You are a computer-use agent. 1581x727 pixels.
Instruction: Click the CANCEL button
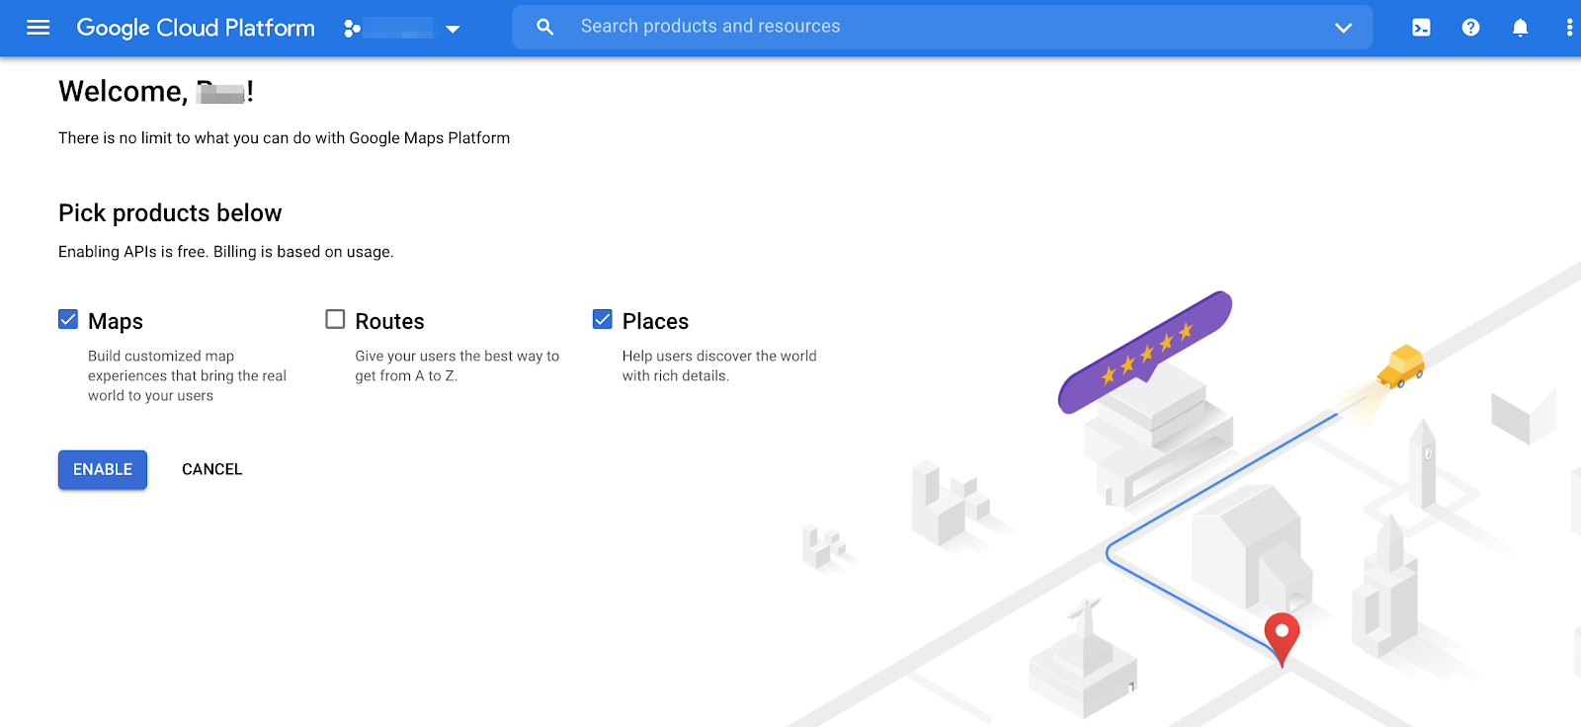211,469
